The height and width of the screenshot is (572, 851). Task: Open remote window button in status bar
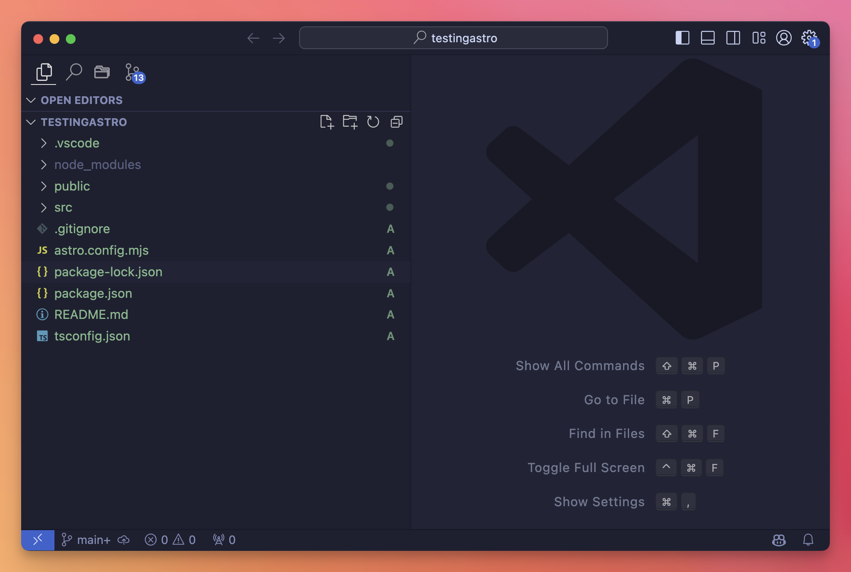pos(38,540)
